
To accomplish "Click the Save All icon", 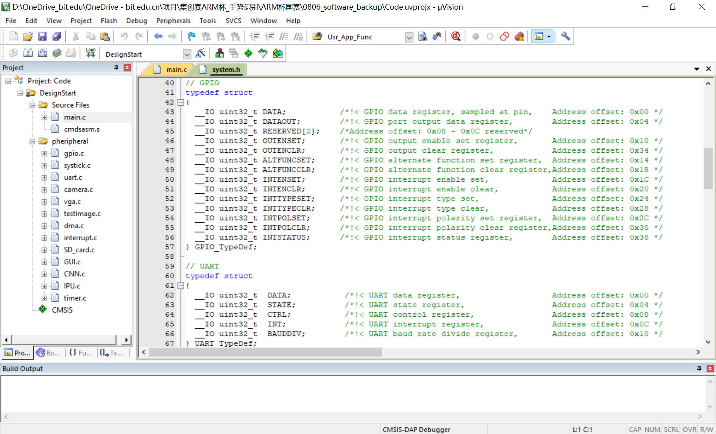I will click(57, 37).
